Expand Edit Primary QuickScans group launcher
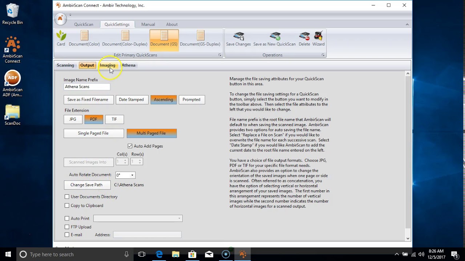 220,55
